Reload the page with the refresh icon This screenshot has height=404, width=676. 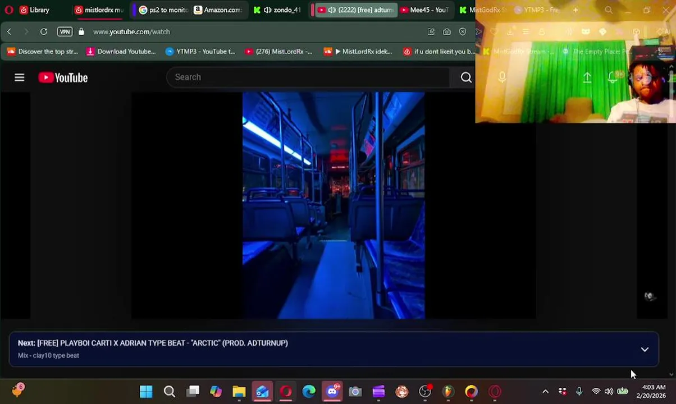click(x=44, y=32)
